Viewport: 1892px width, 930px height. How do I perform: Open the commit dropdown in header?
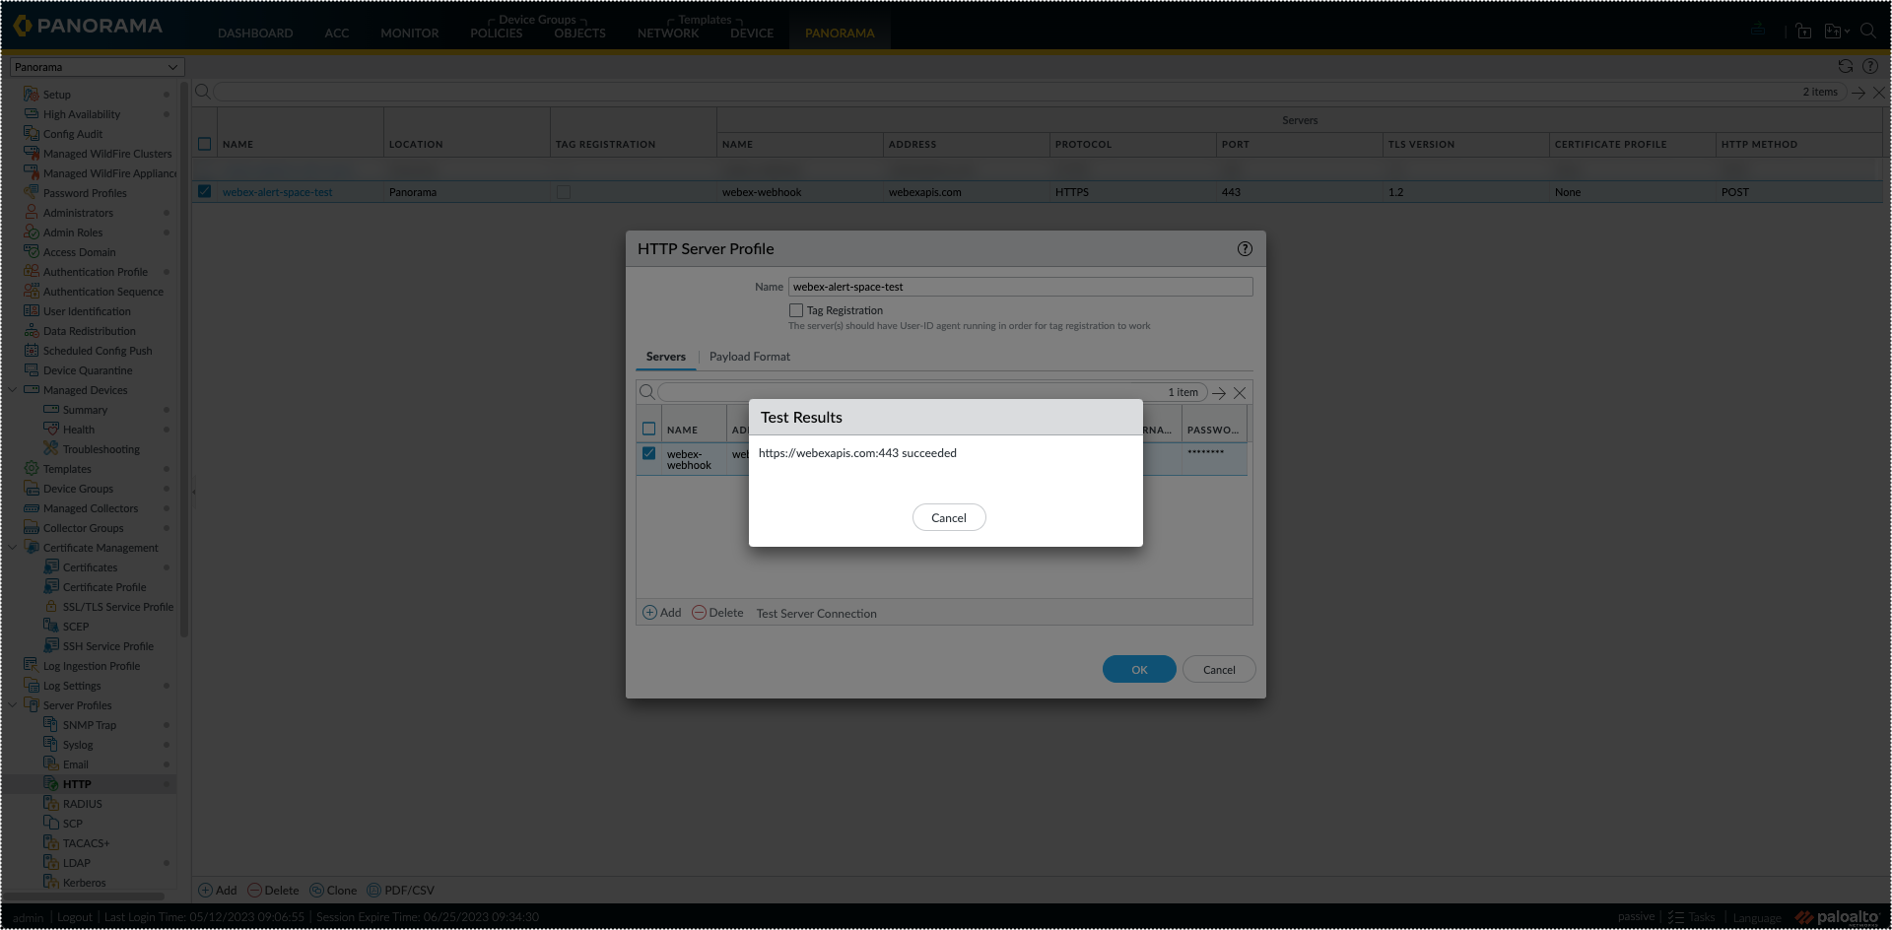1837,31
